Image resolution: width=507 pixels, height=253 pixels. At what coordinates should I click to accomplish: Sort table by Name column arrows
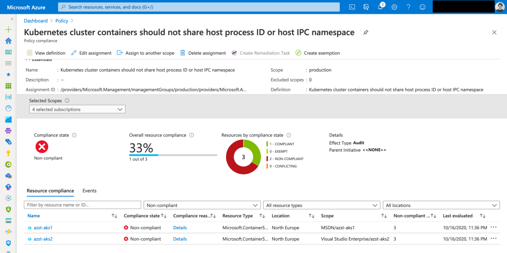[x=114, y=216]
